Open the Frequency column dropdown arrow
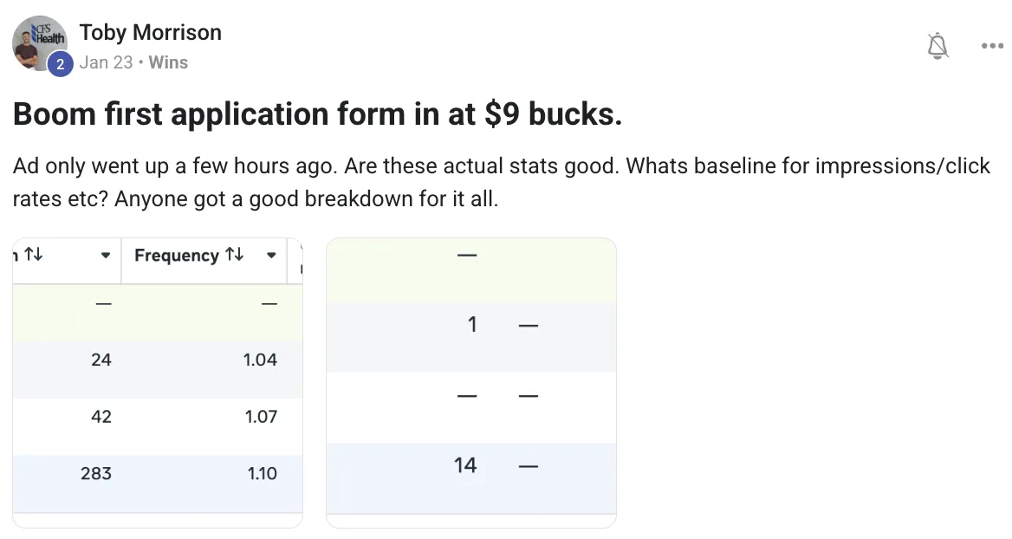This screenshot has width=1012, height=539. pyautogui.click(x=271, y=256)
